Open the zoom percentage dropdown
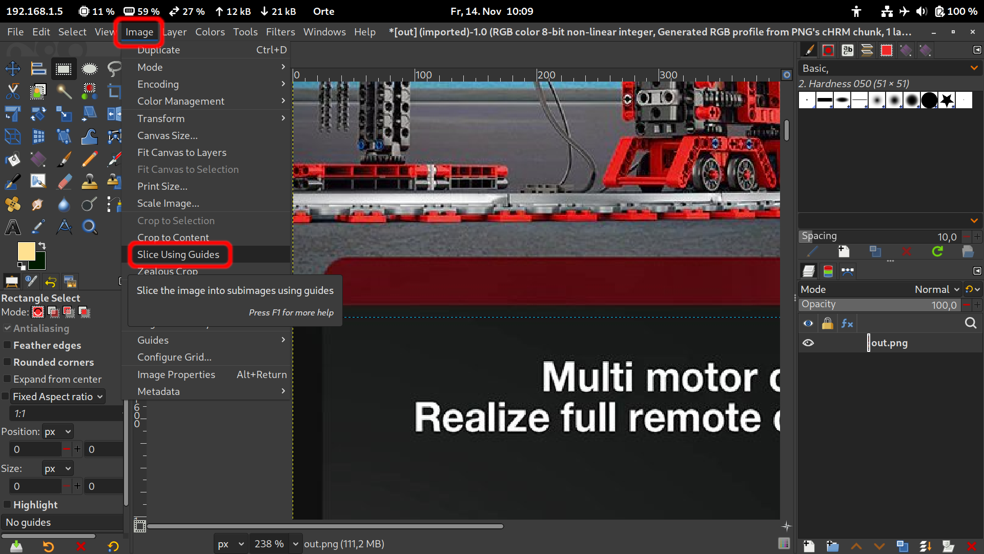This screenshot has width=984, height=554. (x=295, y=544)
